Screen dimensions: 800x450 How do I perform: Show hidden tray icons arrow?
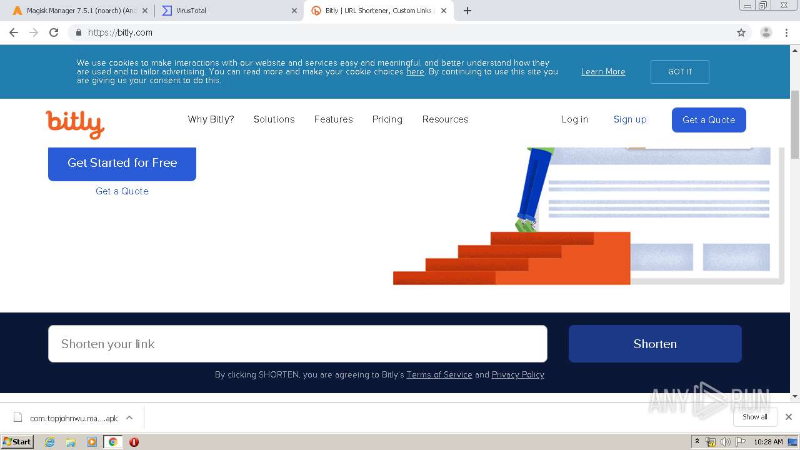697,442
